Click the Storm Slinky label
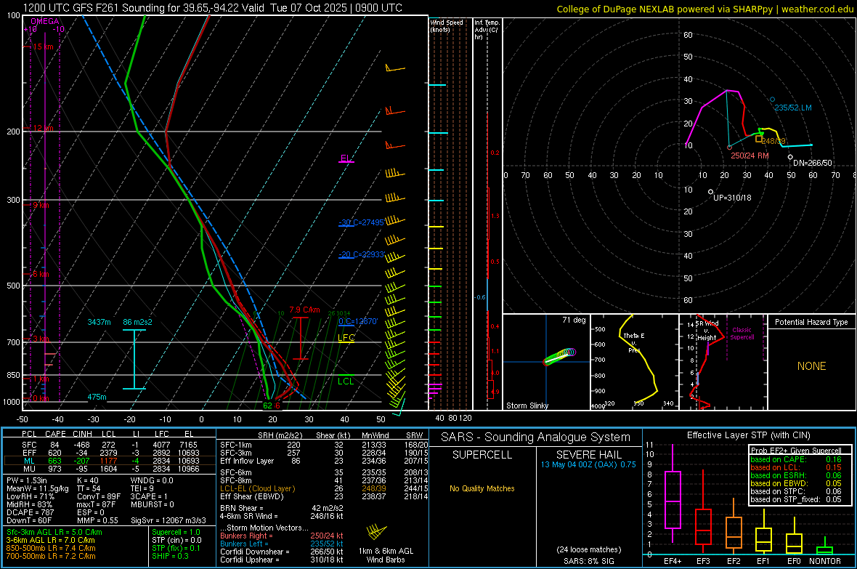 tap(527, 405)
